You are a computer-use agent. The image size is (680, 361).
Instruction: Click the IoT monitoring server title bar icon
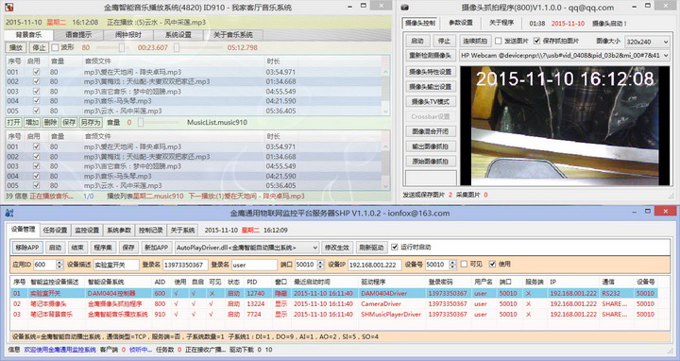(9, 213)
